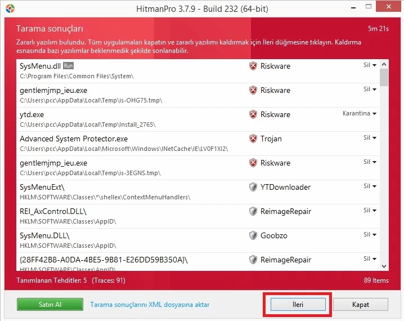
Task: Open the Sil dropdown for Advanced System Protector.exe
Action: pyautogui.click(x=370, y=138)
